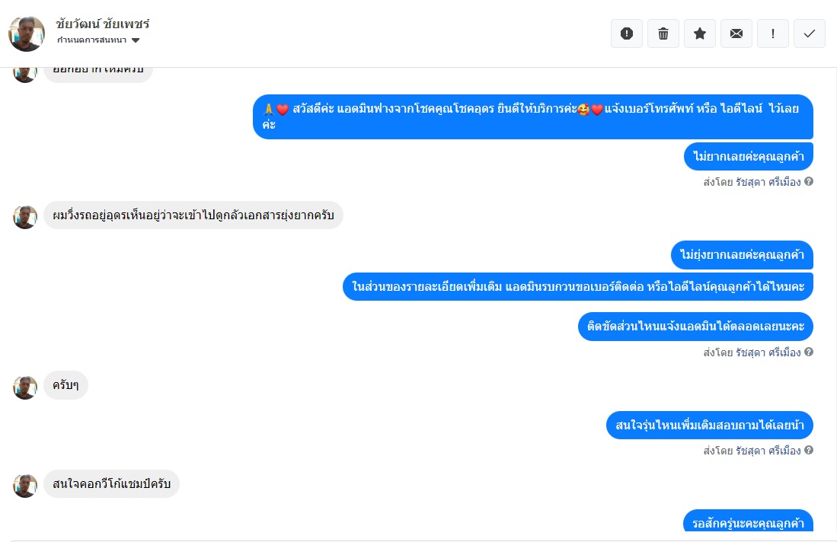The width and height of the screenshot is (837, 542).
Task: Select รอสักครู่นะคะคุณลูกค้า message bubble
Action: coord(749,521)
